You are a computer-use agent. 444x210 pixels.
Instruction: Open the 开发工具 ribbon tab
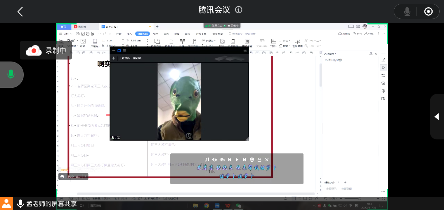201,34
